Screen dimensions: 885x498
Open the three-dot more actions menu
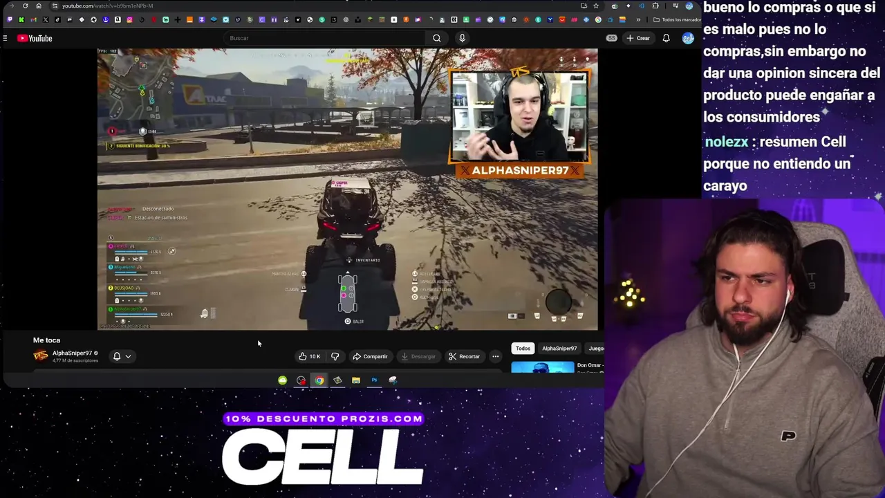[x=495, y=356]
